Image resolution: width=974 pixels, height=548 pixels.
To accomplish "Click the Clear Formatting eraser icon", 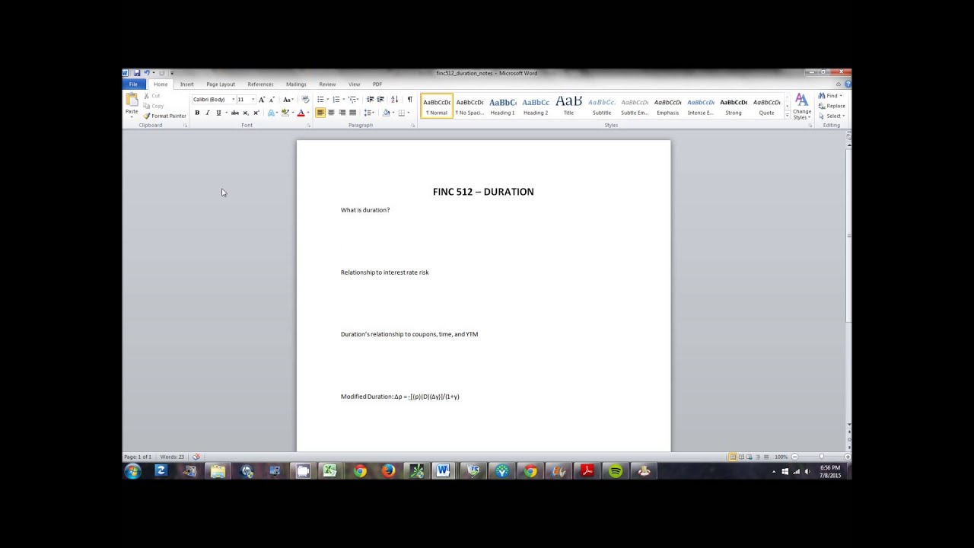I will tap(305, 100).
